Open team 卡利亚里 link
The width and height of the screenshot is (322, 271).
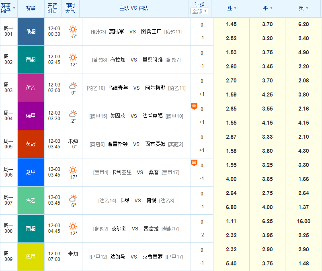(121, 172)
